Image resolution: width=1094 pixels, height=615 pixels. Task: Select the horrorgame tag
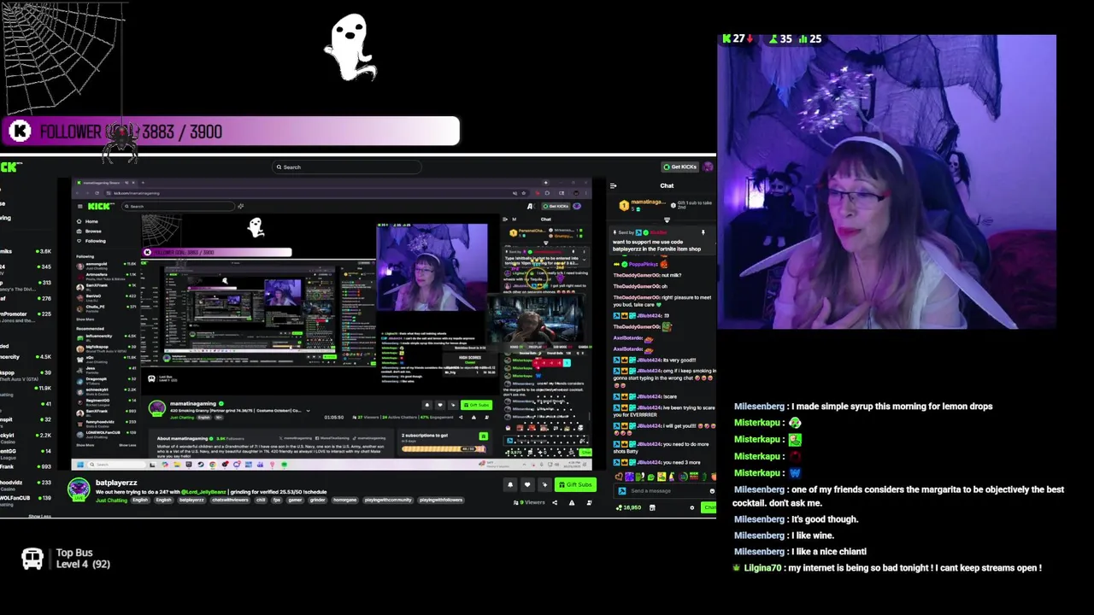click(344, 500)
